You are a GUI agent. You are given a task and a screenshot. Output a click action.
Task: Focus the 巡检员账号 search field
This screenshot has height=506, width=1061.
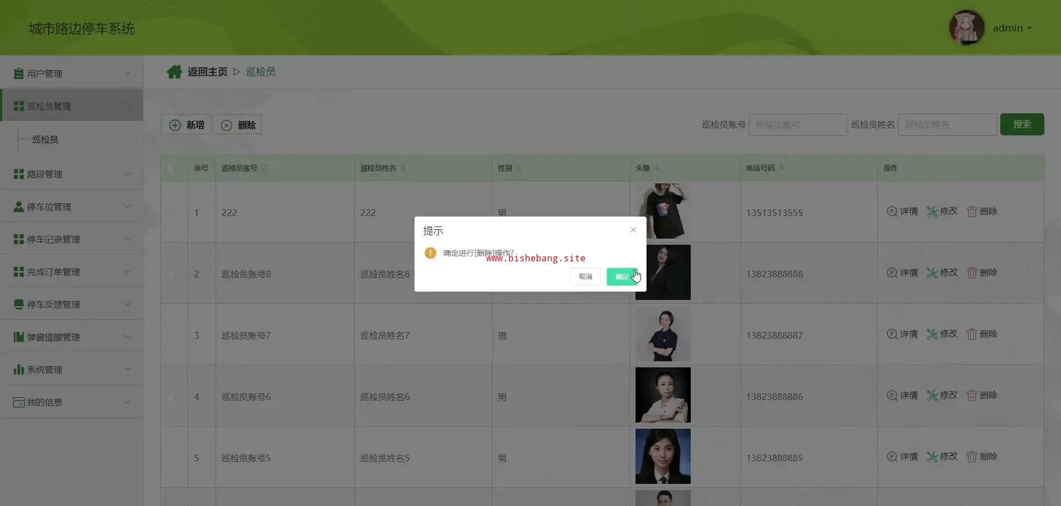tap(798, 125)
